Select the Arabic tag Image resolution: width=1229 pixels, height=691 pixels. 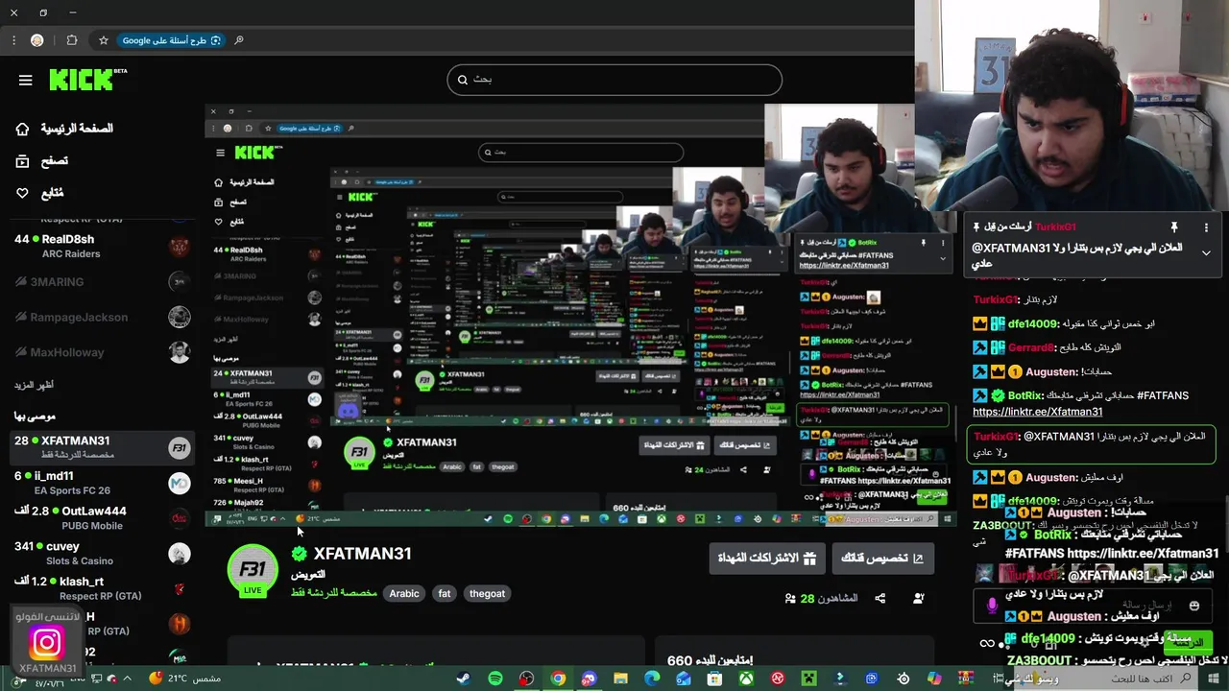(x=404, y=593)
